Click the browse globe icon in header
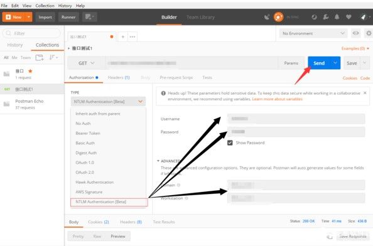373x246 pixels. point(314,17)
